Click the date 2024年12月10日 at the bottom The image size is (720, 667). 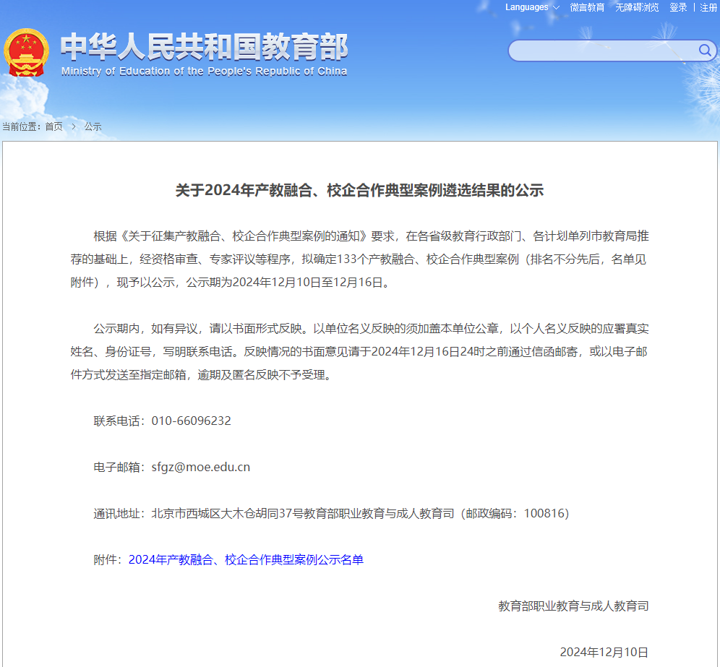[x=604, y=652]
